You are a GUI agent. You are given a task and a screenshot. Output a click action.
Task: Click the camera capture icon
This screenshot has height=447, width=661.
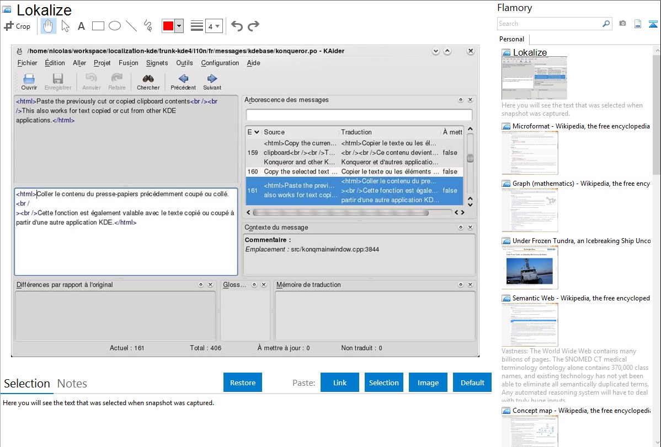622,24
